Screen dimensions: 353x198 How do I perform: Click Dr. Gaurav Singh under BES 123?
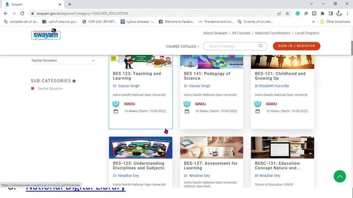click(x=126, y=86)
